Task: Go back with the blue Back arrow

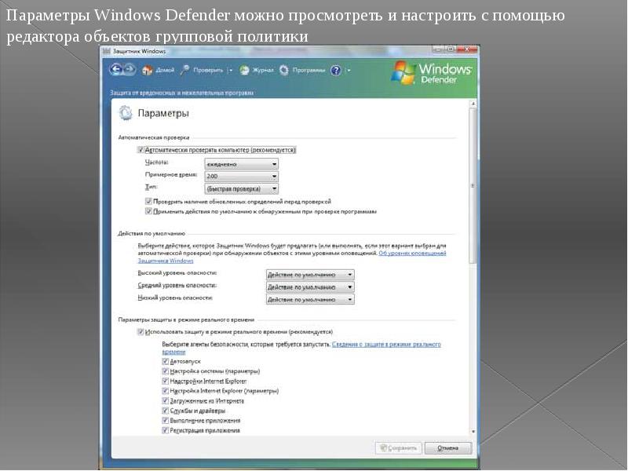Action: coord(115,70)
